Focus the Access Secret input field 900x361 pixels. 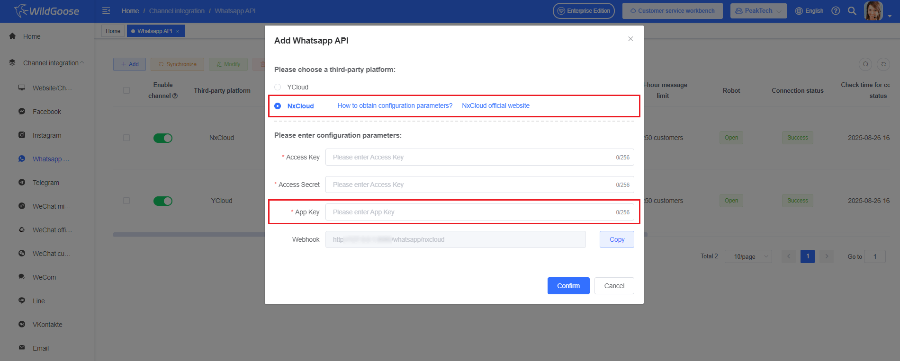click(x=479, y=185)
